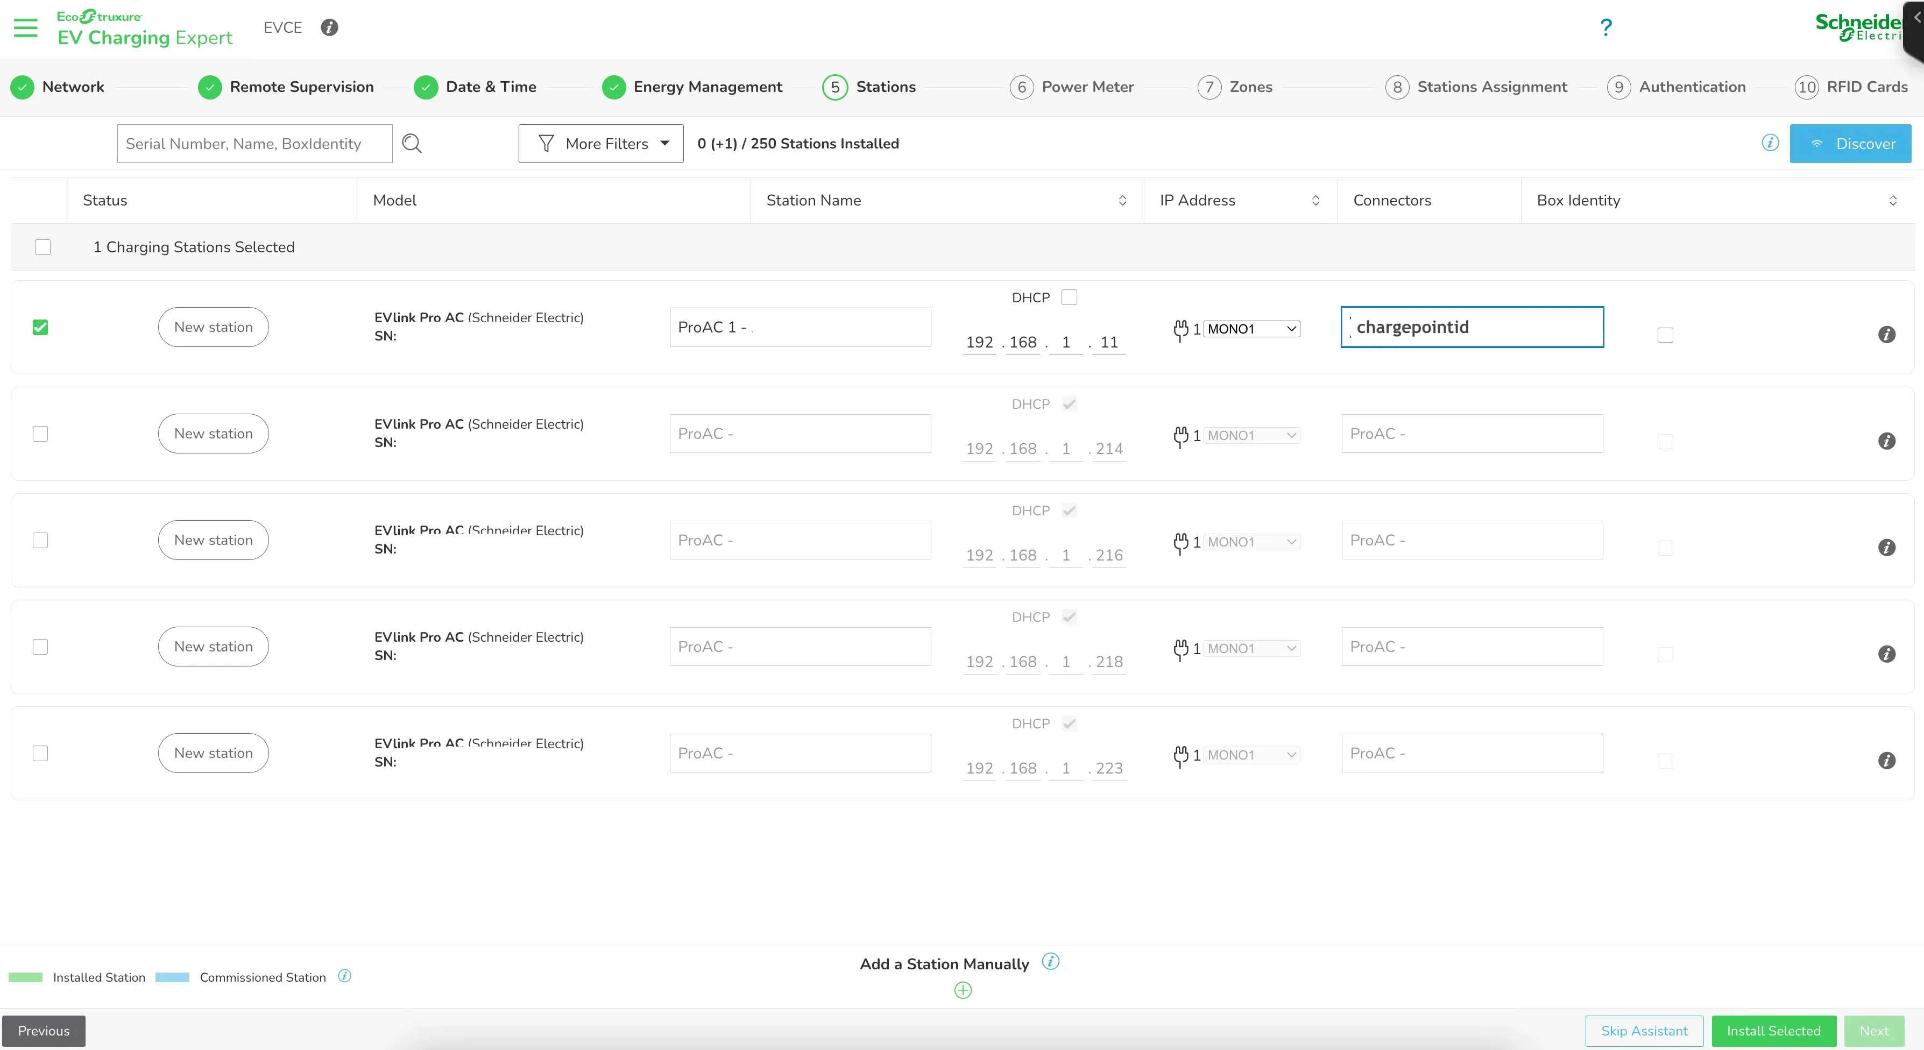The image size is (1924, 1050).
Task: Focus the Serial Number search field
Action: 254,144
